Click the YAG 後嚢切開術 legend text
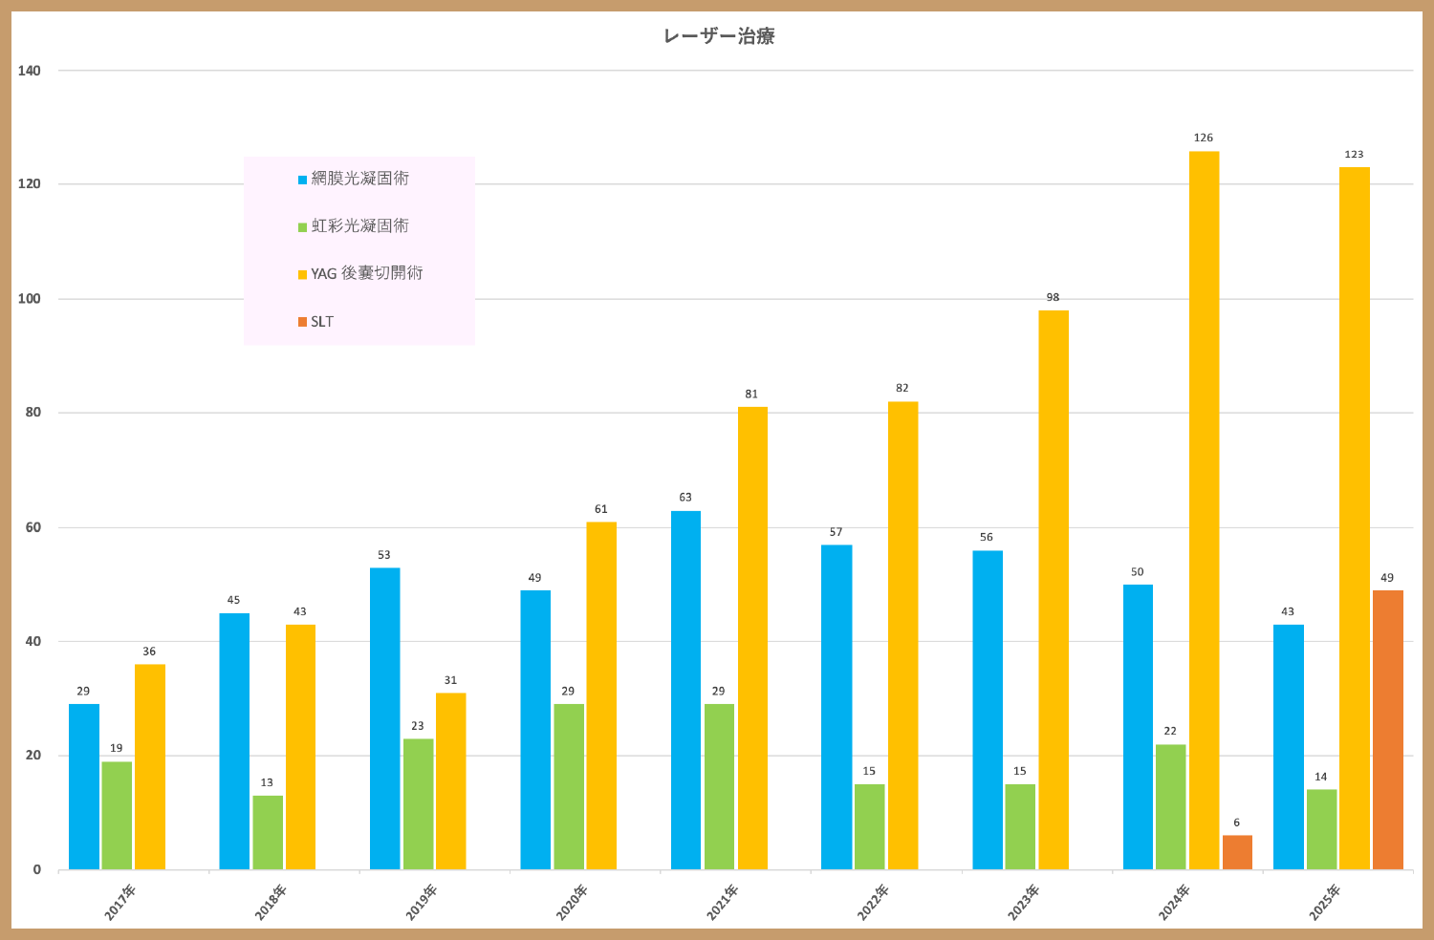This screenshot has width=1434, height=940. click(x=366, y=273)
